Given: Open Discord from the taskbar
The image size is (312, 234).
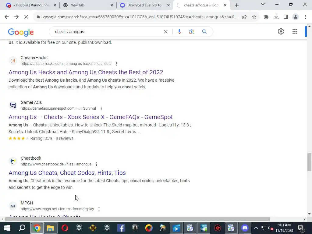Looking at the screenshot, I should (245, 228).
